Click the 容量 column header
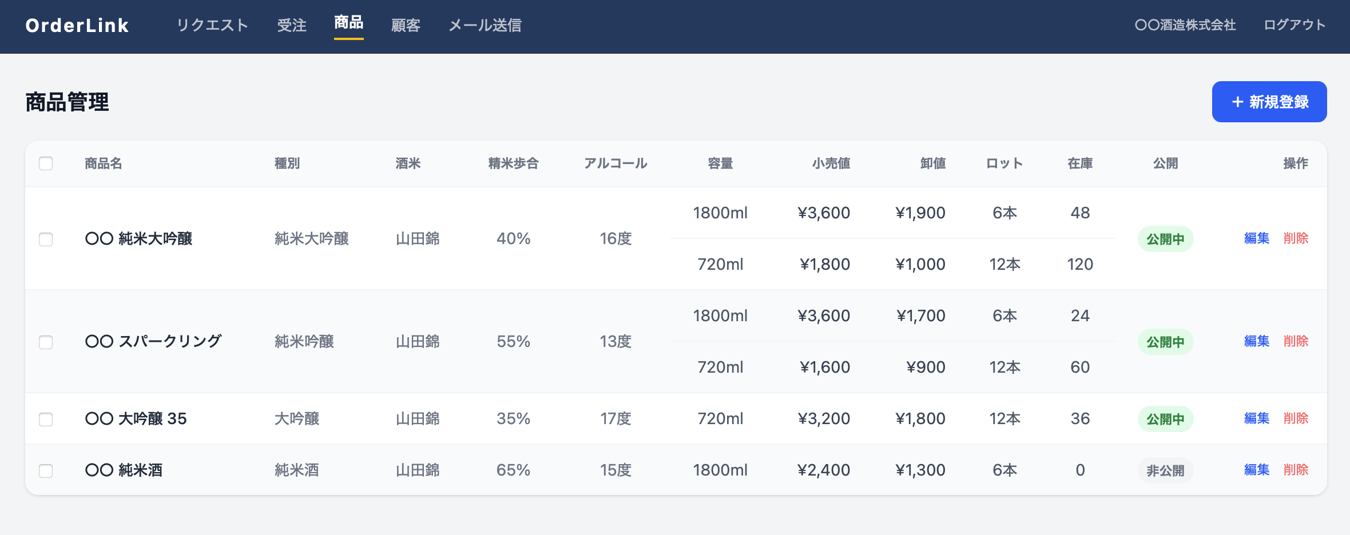 point(720,163)
